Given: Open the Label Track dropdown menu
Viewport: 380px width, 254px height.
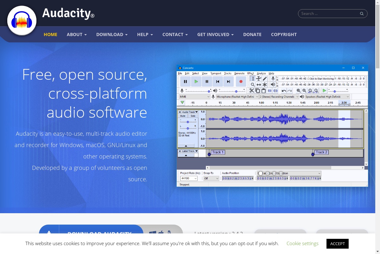Looking at the screenshot, I should 190,151.
